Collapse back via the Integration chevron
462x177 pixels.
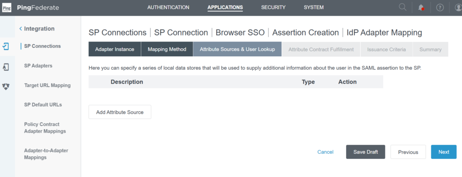pyautogui.click(x=21, y=28)
